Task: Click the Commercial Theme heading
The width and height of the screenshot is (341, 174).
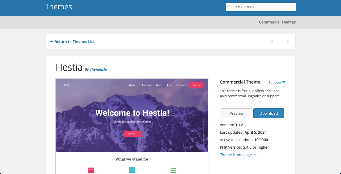Action: click(x=240, y=82)
